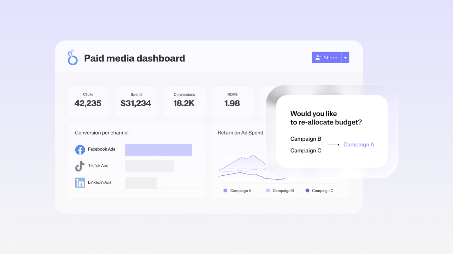Toggle the Campaign C legend entry
This screenshot has width=453, height=254.
tap(319, 190)
